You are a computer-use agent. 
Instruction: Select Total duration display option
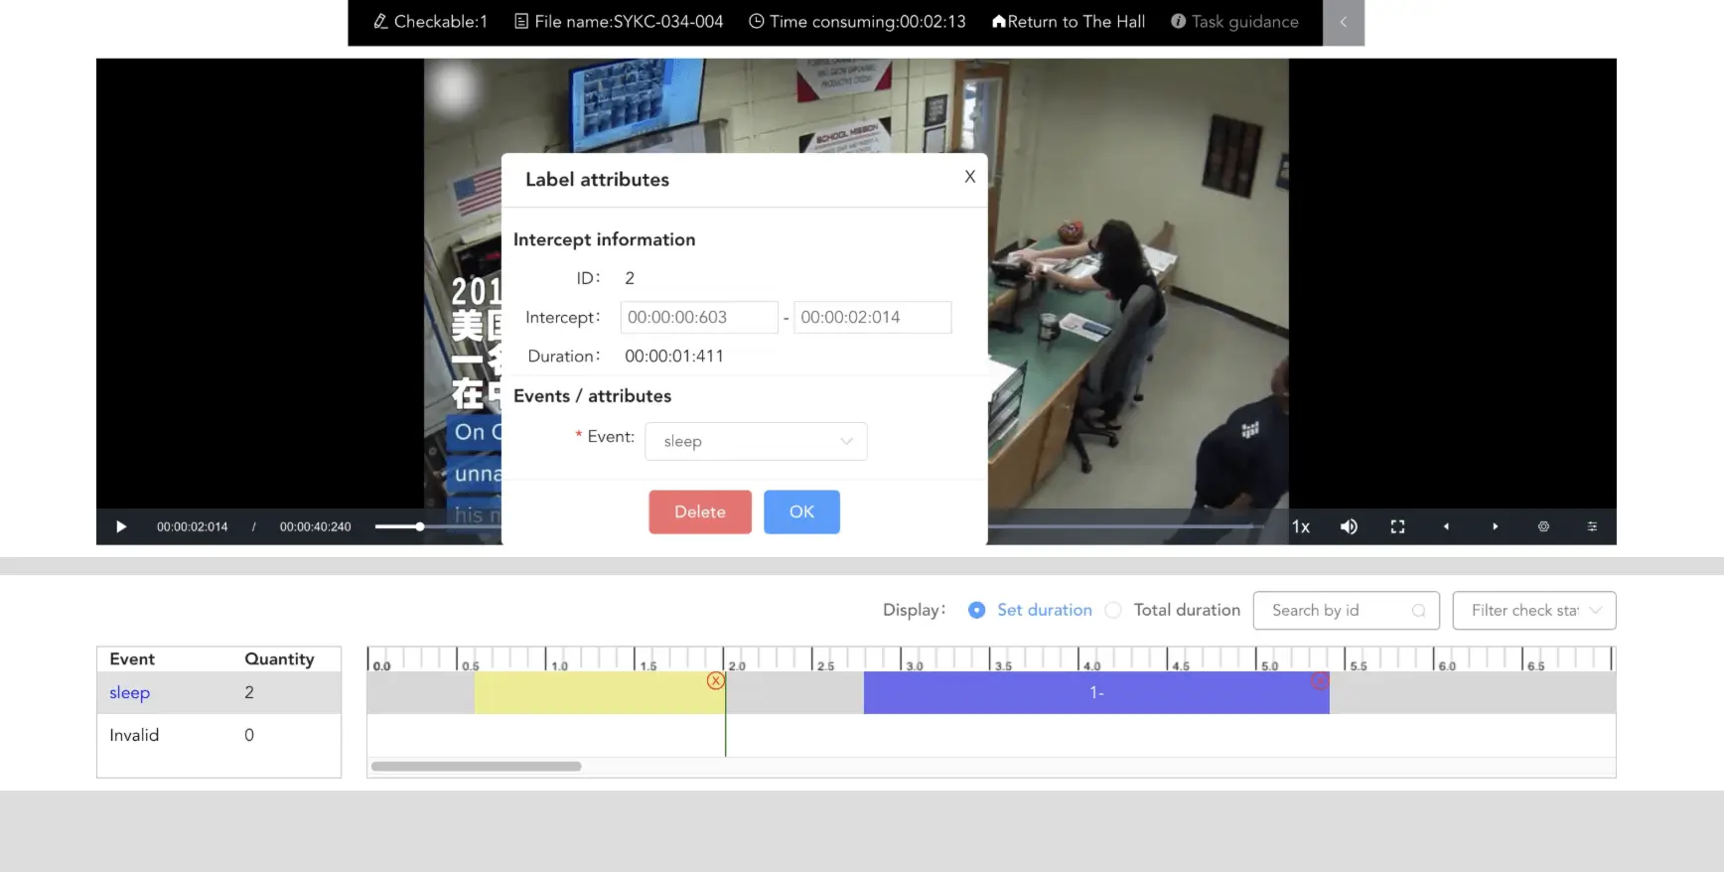click(x=1113, y=610)
